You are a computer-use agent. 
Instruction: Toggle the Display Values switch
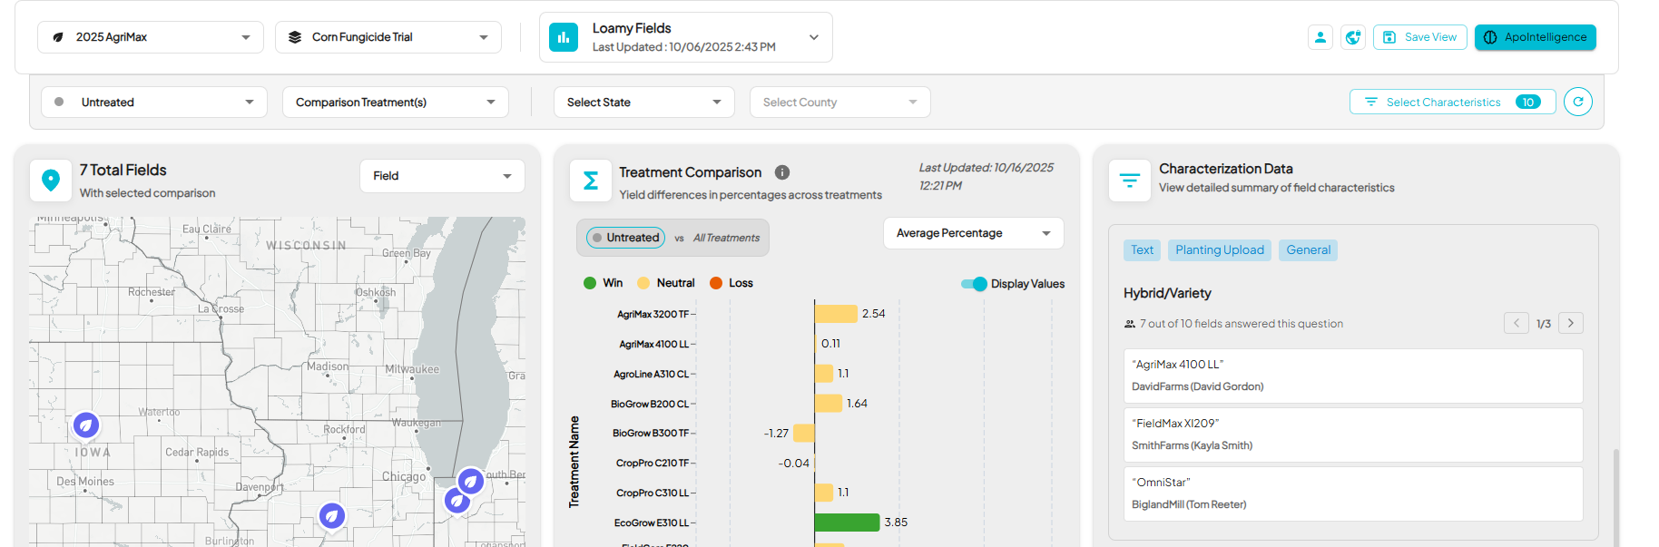974,284
